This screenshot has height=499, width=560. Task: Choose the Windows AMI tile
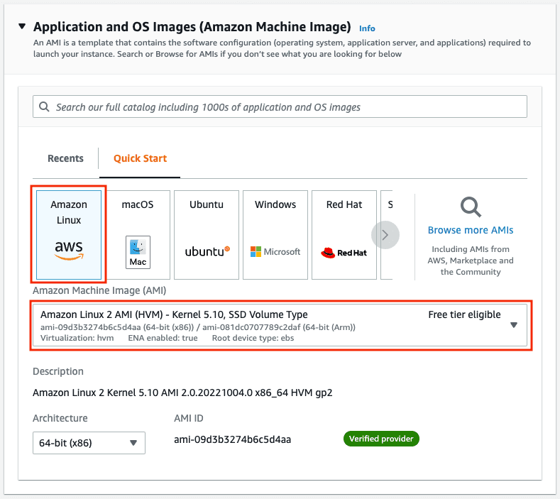point(275,235)
